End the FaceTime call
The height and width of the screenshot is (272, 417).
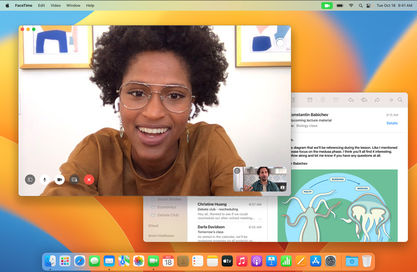pyautogui.click(x=89, y=180)
